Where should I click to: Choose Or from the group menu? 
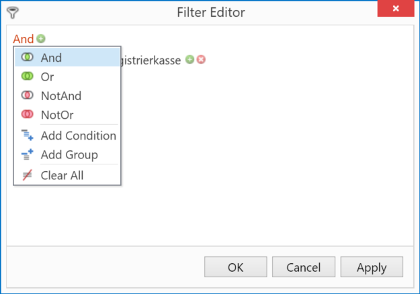pos(67,77)
